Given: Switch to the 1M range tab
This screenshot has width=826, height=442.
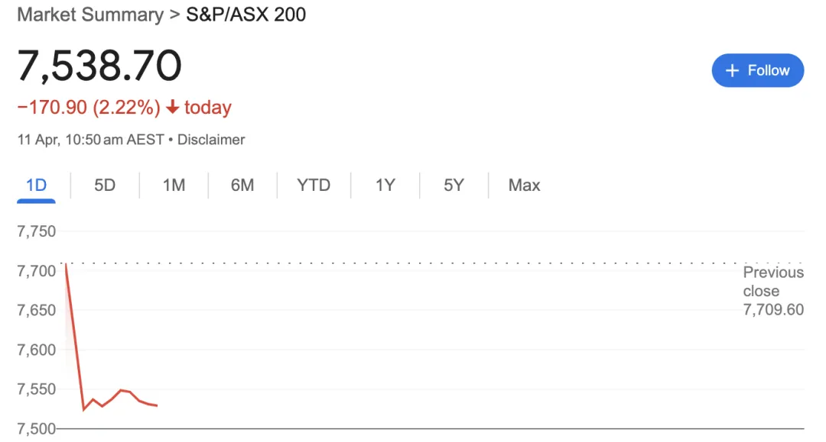Looking at the screenshot, I should tap(174, 185).
